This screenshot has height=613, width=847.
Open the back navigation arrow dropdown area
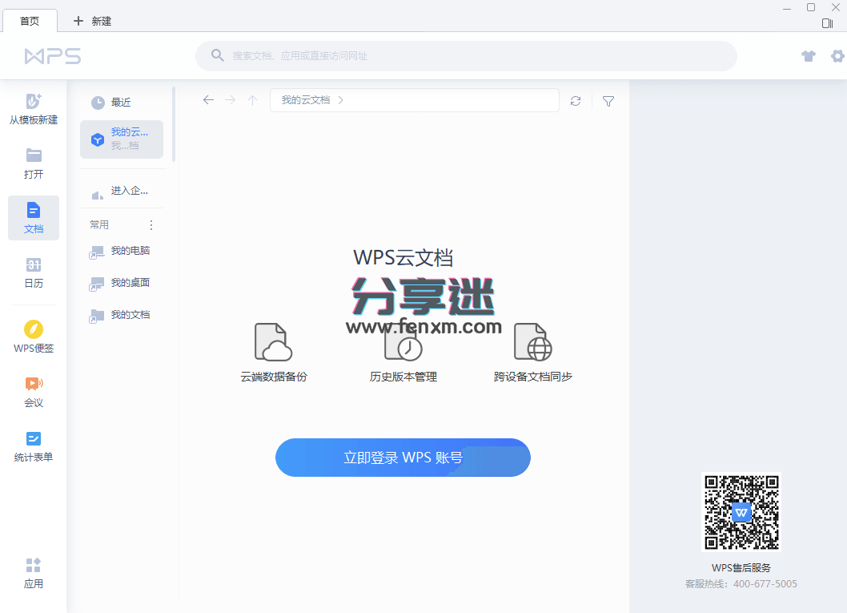(x=208, y=100)
